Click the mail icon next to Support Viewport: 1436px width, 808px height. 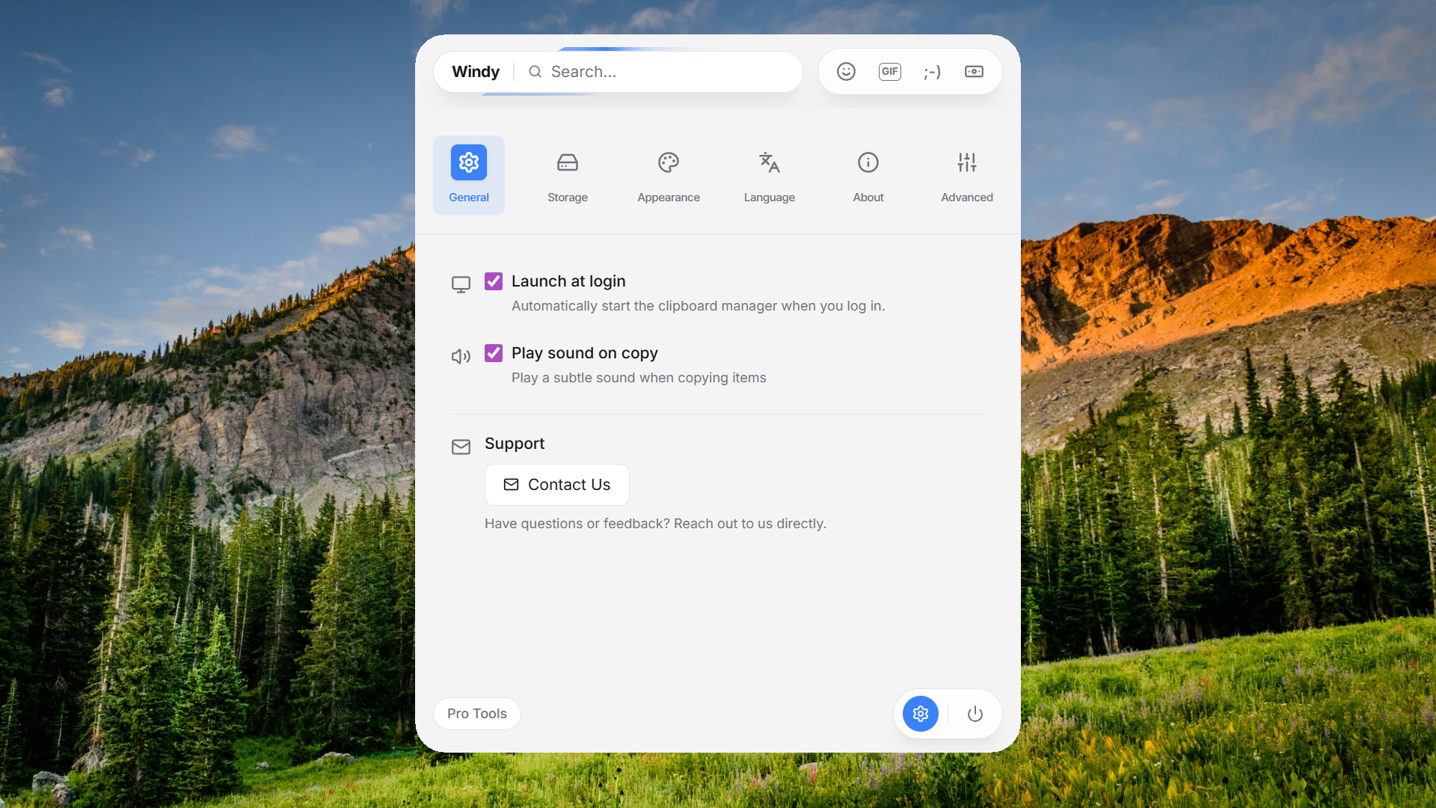pyautogui.click(x=461, y=447)
